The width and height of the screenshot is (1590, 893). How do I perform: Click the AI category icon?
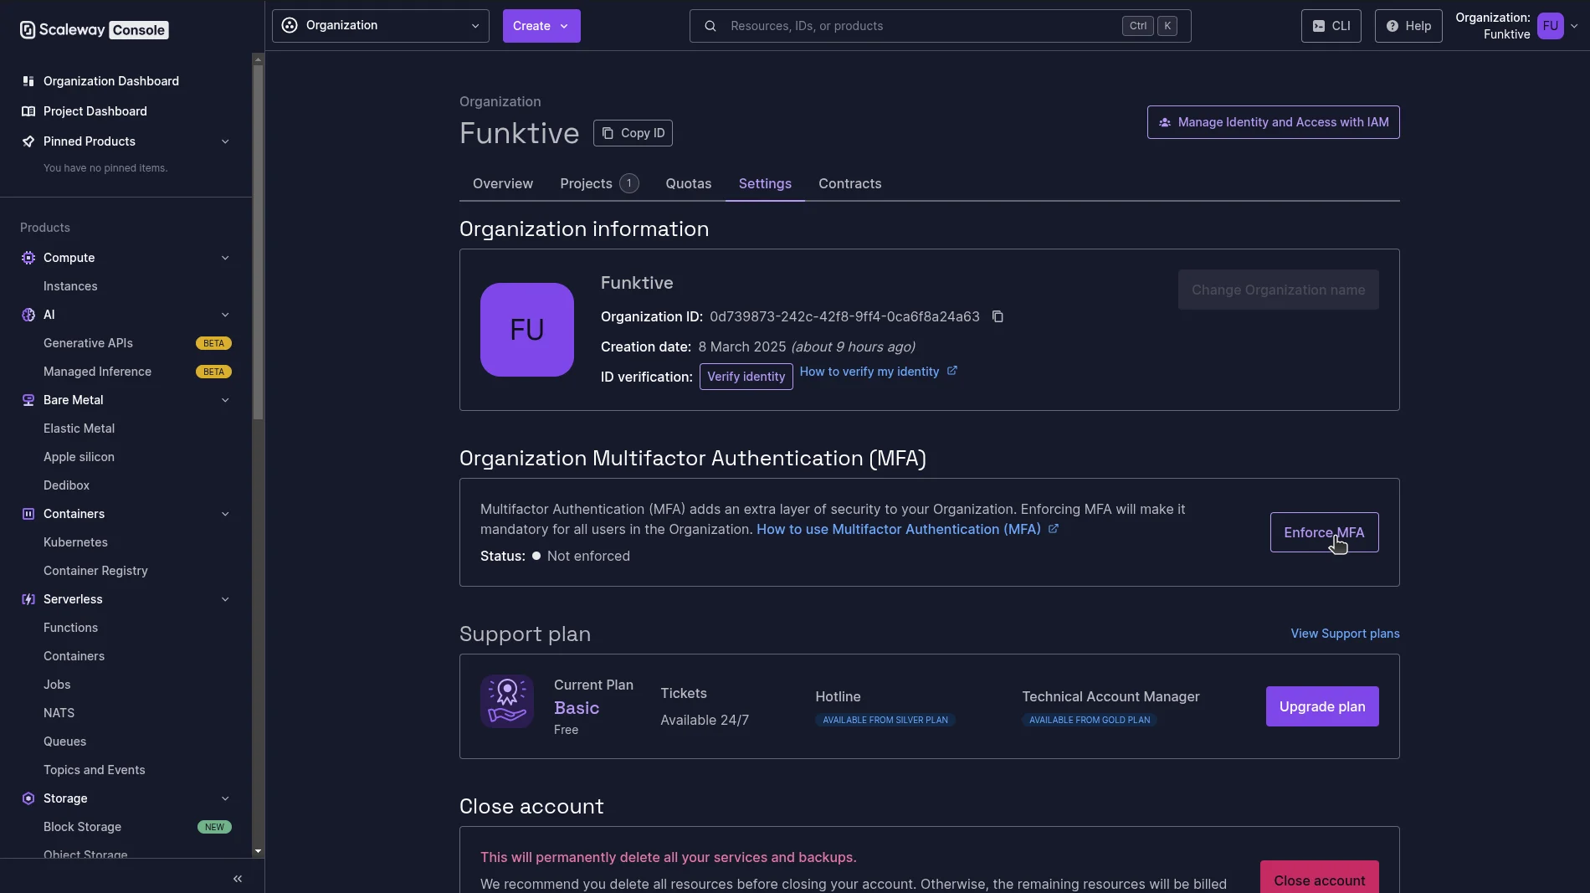point(28,315)
